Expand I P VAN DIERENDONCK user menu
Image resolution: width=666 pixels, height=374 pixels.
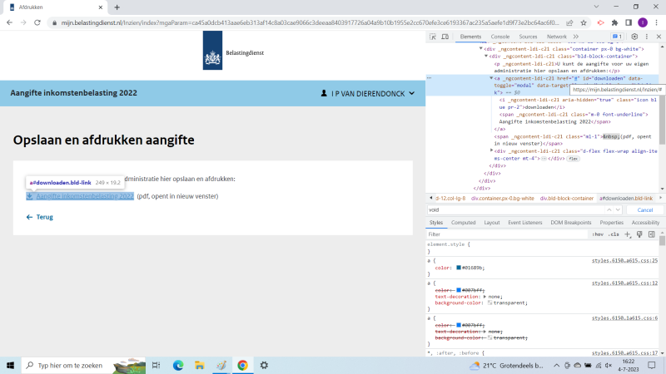tap(367, 94)
